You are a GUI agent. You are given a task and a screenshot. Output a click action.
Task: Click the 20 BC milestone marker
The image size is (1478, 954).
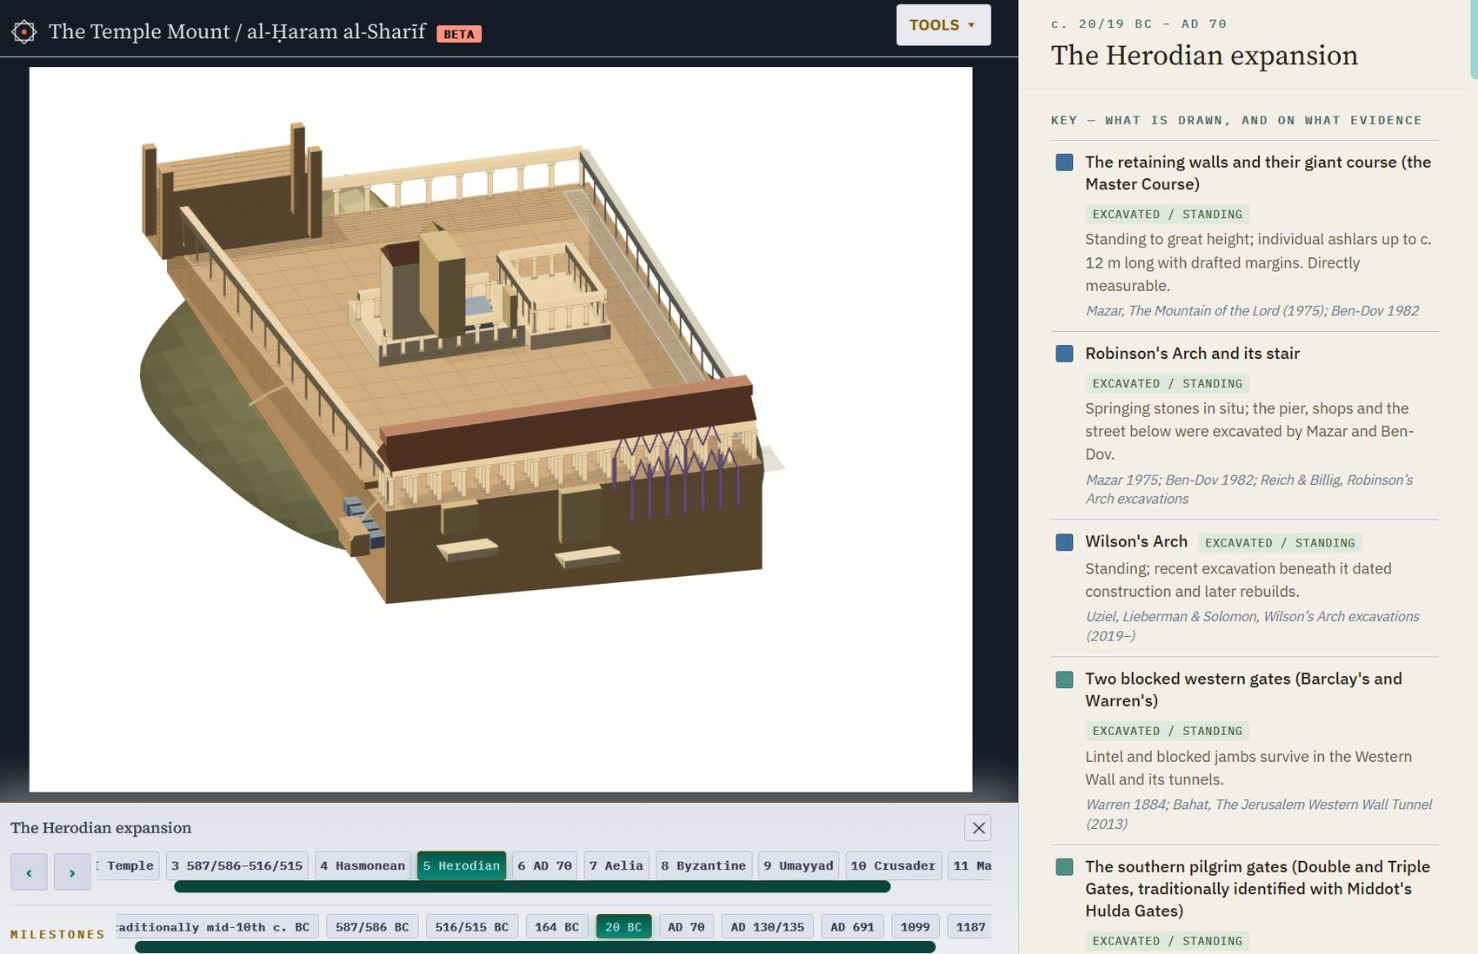click(x=623, y=927)
